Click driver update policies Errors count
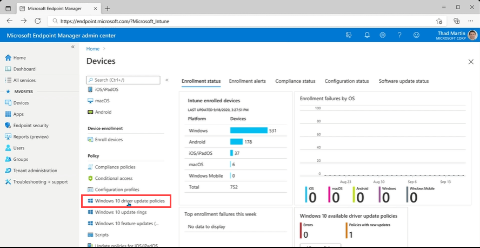Image resolution: width=480 pixels, height=248 pixels. pyautogui.click(x=306, y=235)
